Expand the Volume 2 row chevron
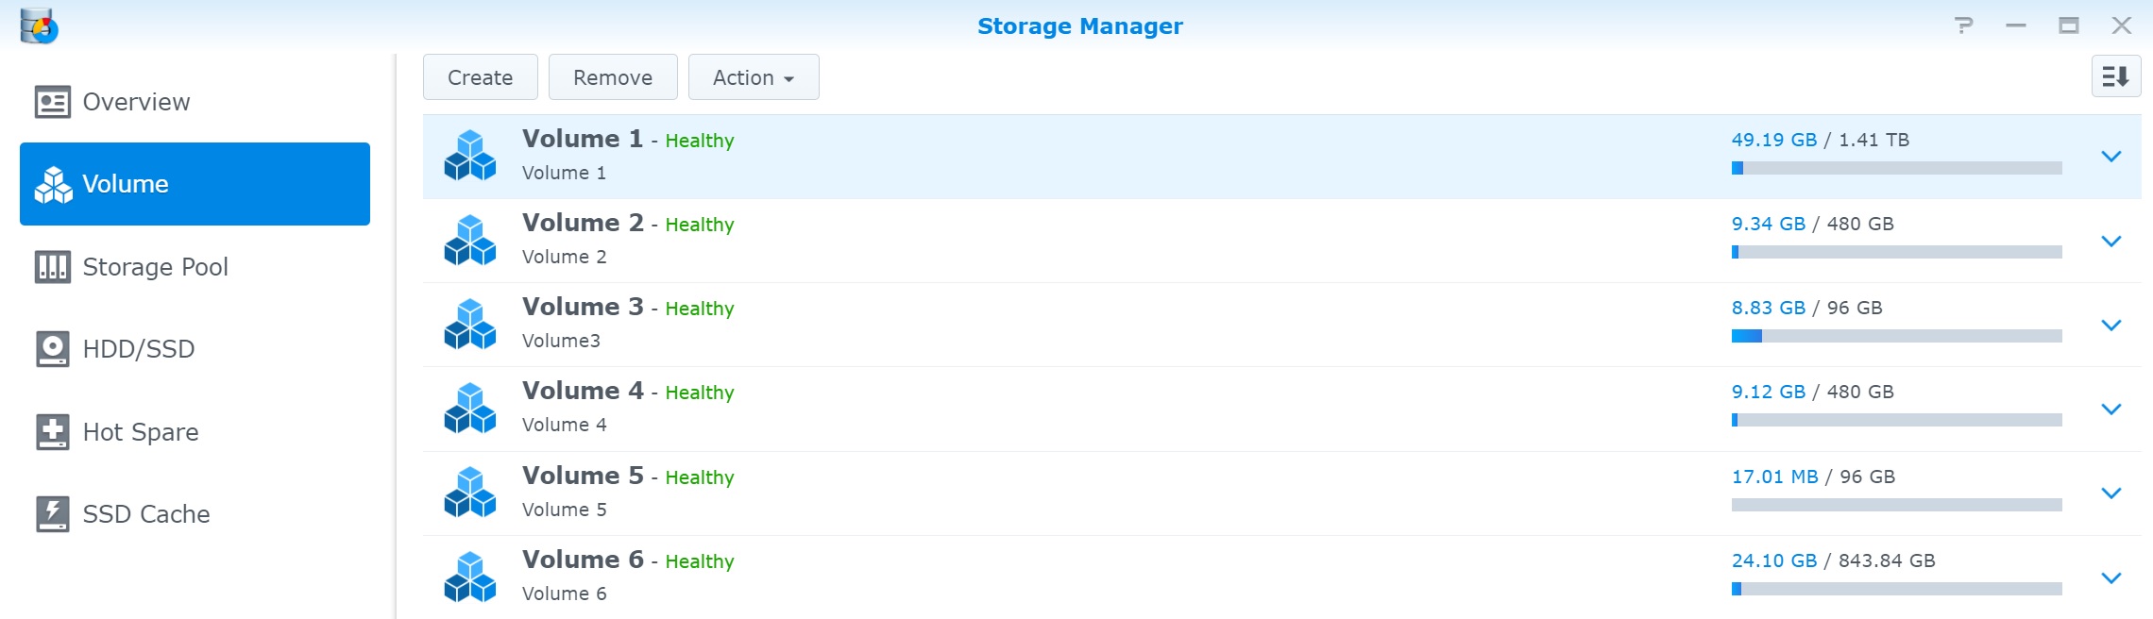Image resolution: width=2153 pixels, height=619 pixels. point(2111,241)
